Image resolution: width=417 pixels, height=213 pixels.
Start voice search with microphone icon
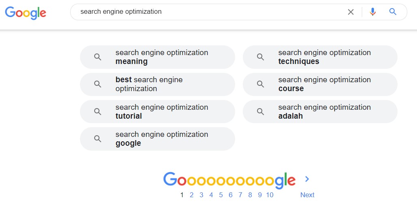[373, 12]
